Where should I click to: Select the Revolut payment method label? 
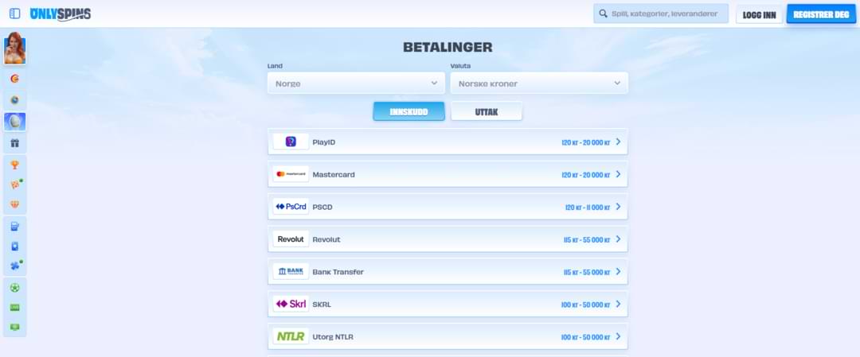coord(326,239)
